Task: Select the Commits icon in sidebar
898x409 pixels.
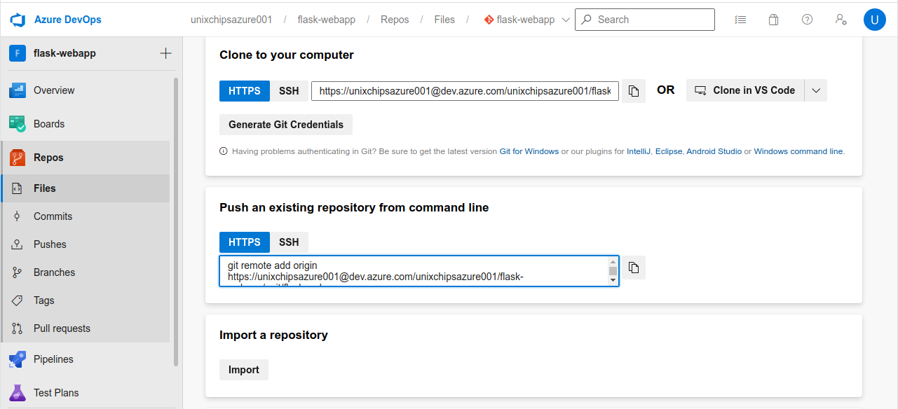Action: 18,216
